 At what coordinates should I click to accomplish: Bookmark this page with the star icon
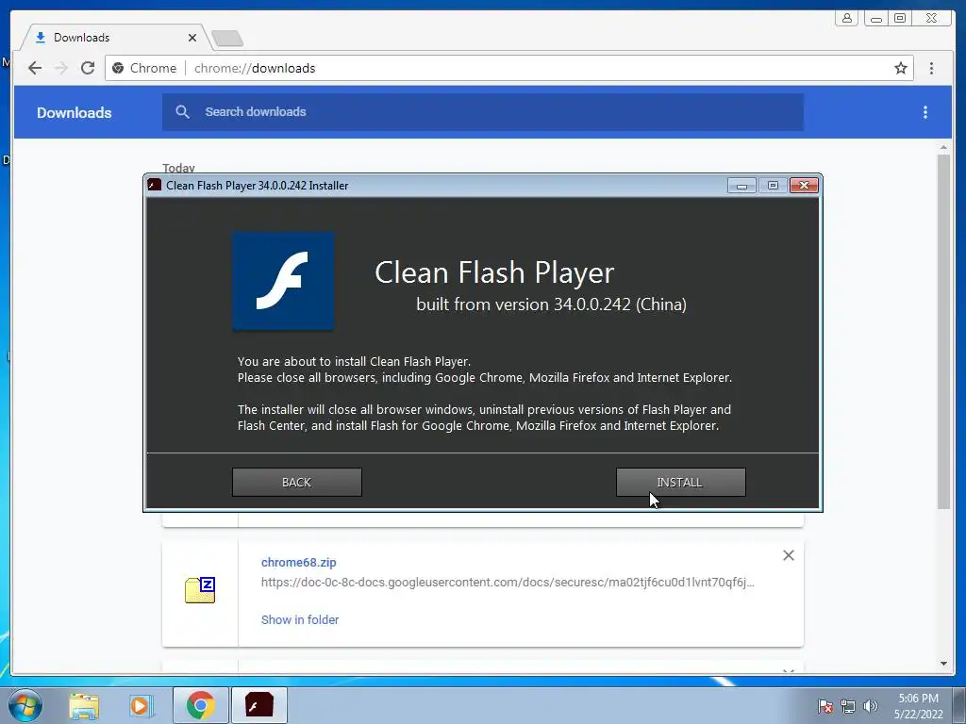[901, 68]
